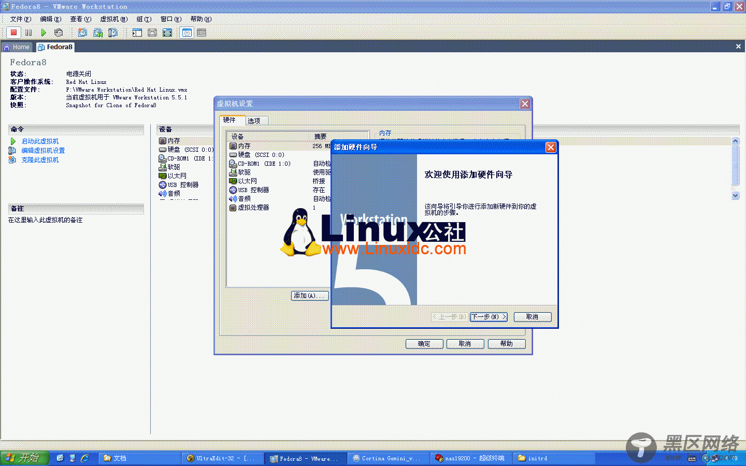Click 内存 in main window devices pane
746x466 pixels.
click(x=174, y=141)
